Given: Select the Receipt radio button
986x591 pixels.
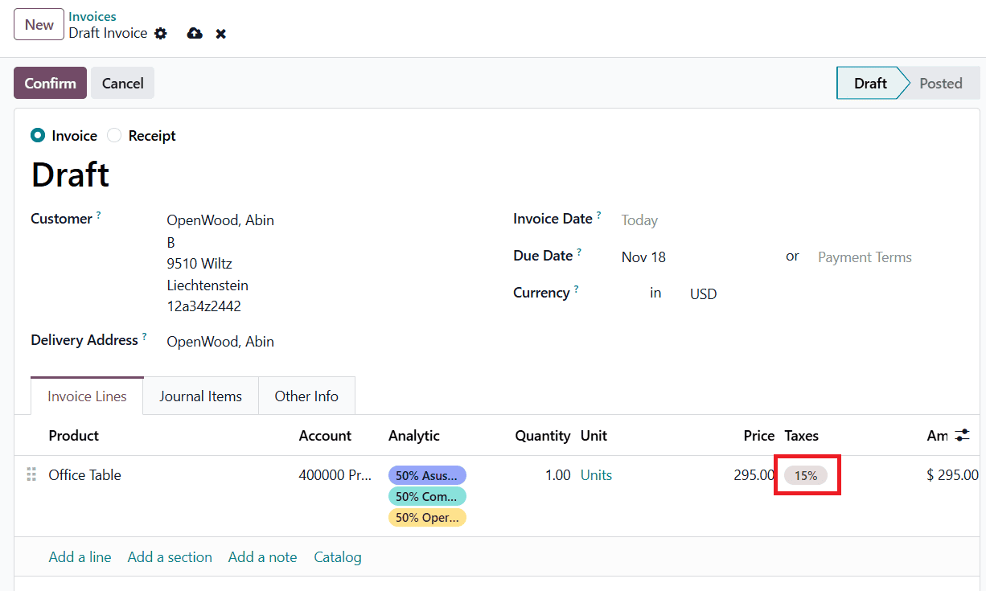Looking at the screenshot, I should 113,135.
